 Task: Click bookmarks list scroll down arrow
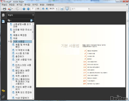(x=33, y=98)
